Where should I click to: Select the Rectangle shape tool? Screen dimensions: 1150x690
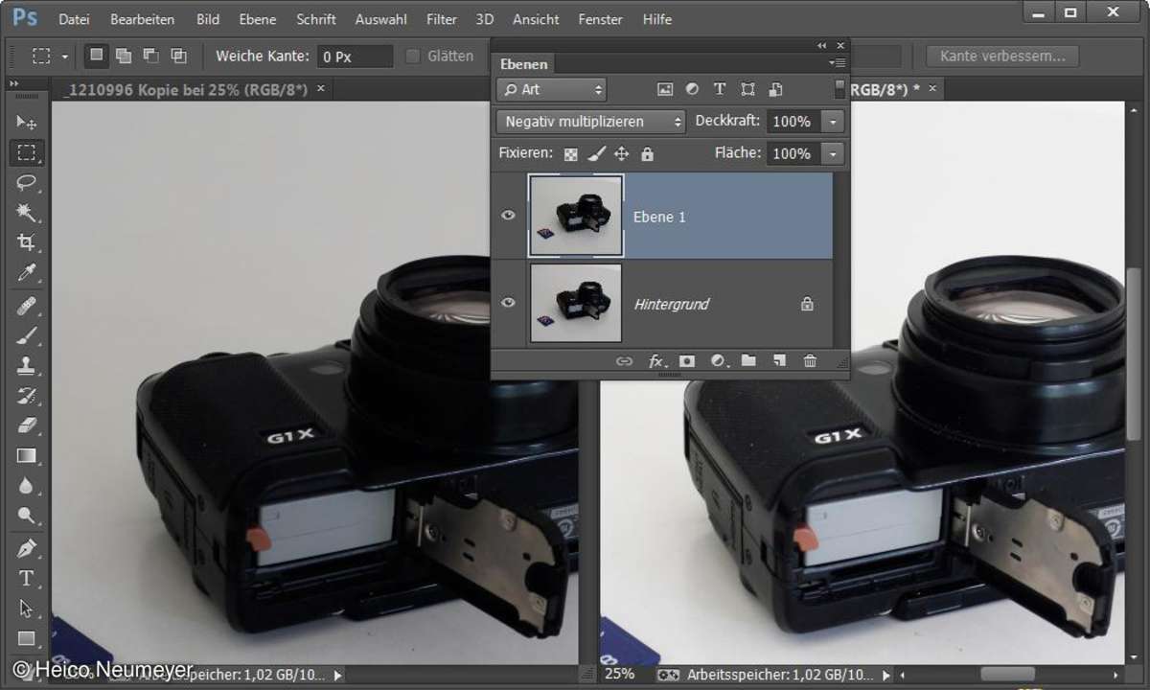(x=27, y=638)
